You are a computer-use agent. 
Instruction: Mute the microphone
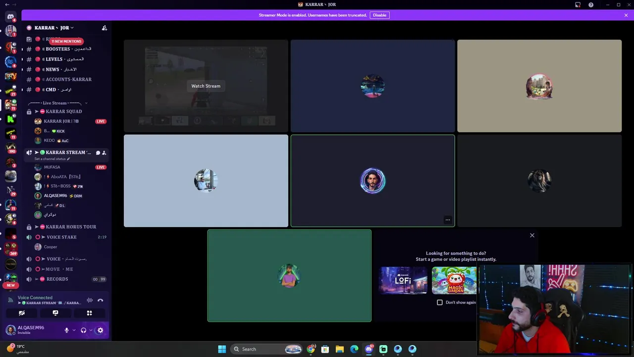[x=66, y=330]
